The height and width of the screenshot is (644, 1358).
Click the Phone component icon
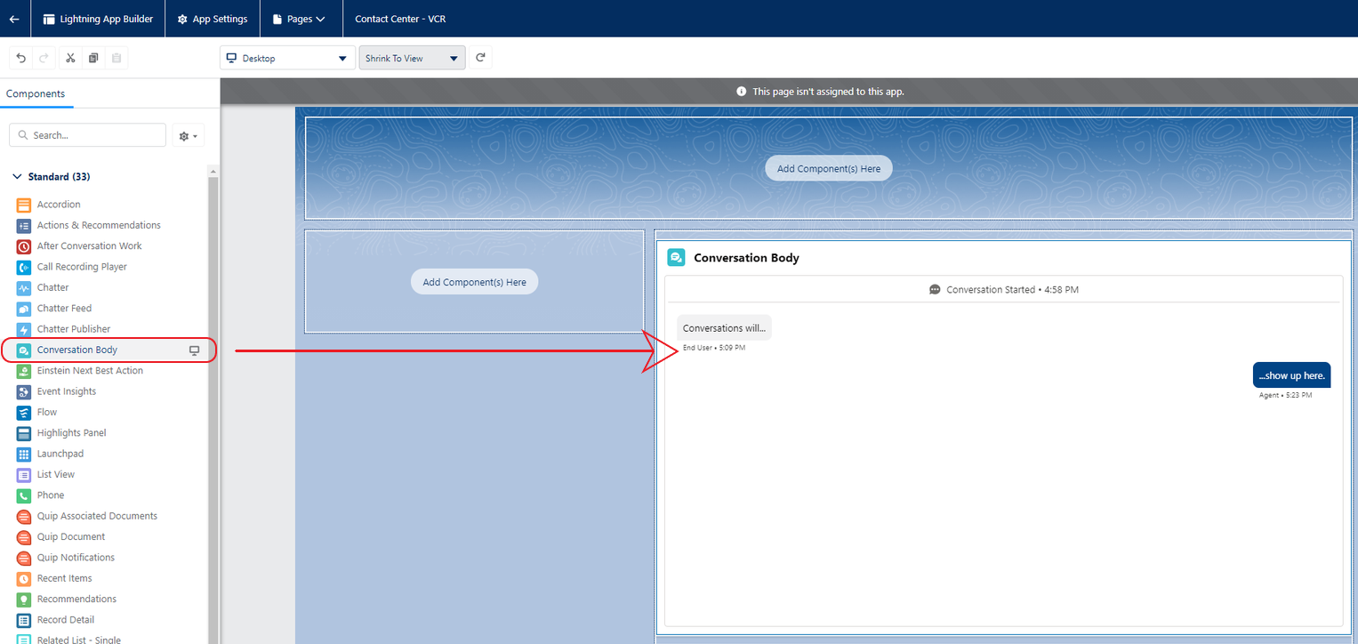(24, 495)
